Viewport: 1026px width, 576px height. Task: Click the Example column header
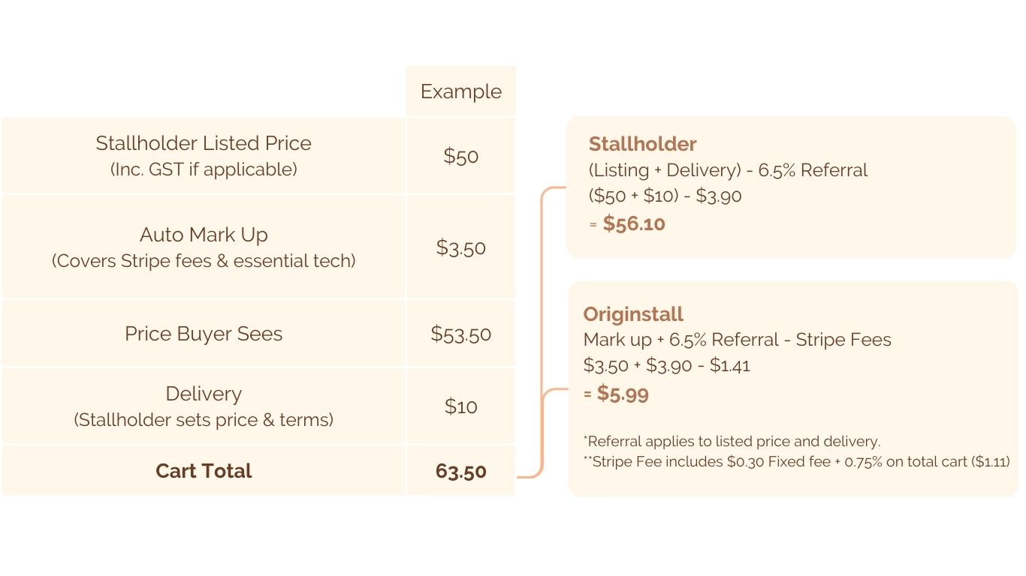(460, 91)
